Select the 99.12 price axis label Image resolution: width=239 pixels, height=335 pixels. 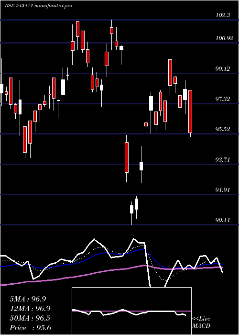click(223, 69)
